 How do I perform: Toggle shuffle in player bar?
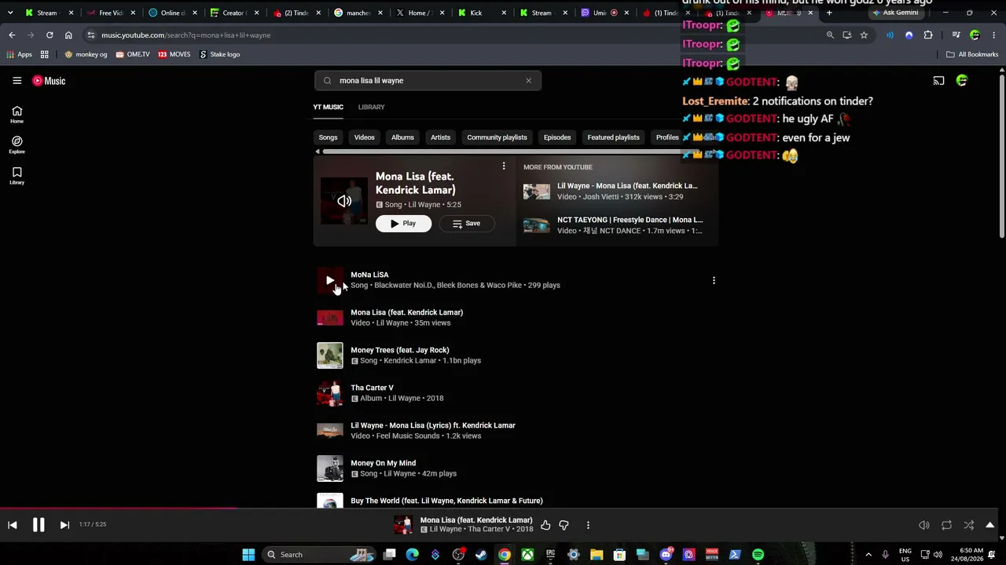click(x=969, y=525)
